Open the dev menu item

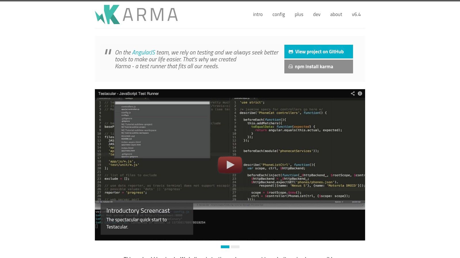[x=317, y=14]
